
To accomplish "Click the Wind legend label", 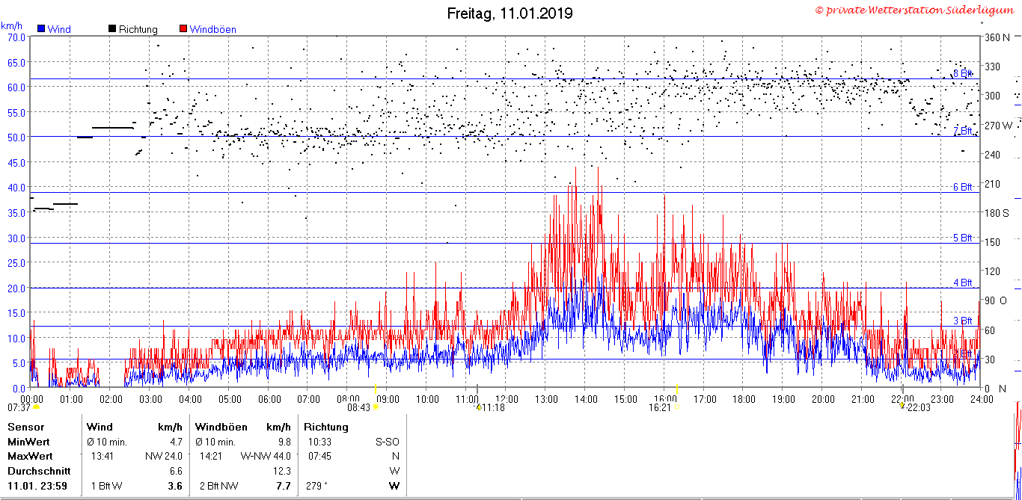I will click(59, 29).
